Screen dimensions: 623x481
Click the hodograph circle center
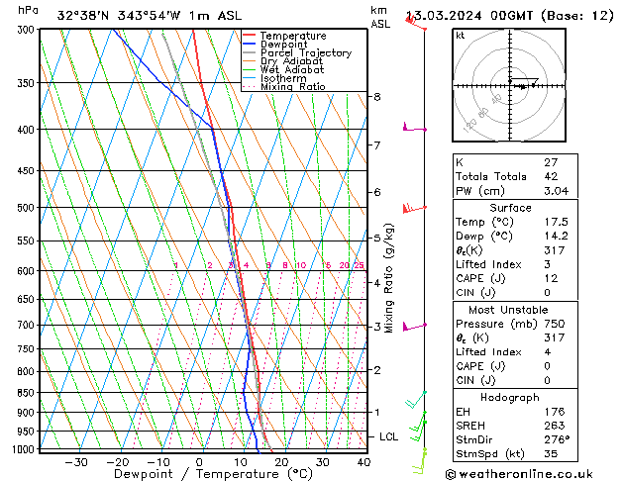coord(510,86)
